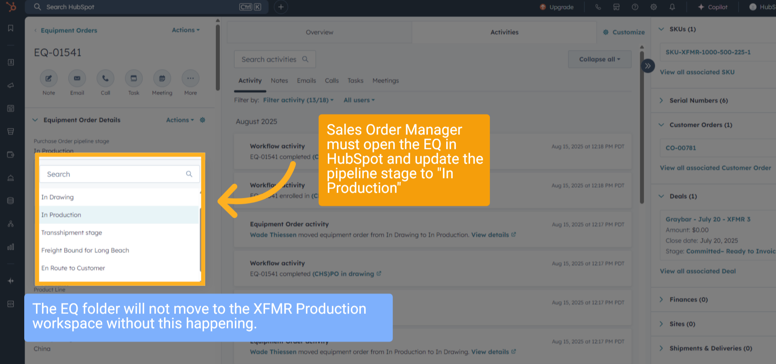Collapse the Equipment Order Details section
The width and height of the screenshot is (776, 364).
tap(35, 120)
